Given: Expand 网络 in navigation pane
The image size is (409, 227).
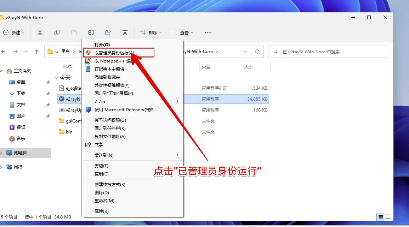Looking at the screenshot, I should click(x=1, y=167).
